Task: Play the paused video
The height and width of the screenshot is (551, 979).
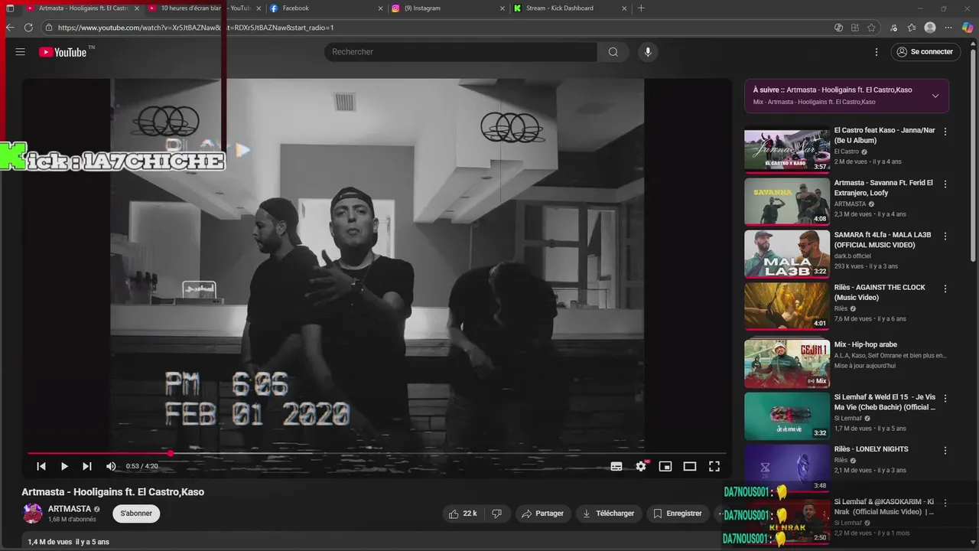Action: 64,466
